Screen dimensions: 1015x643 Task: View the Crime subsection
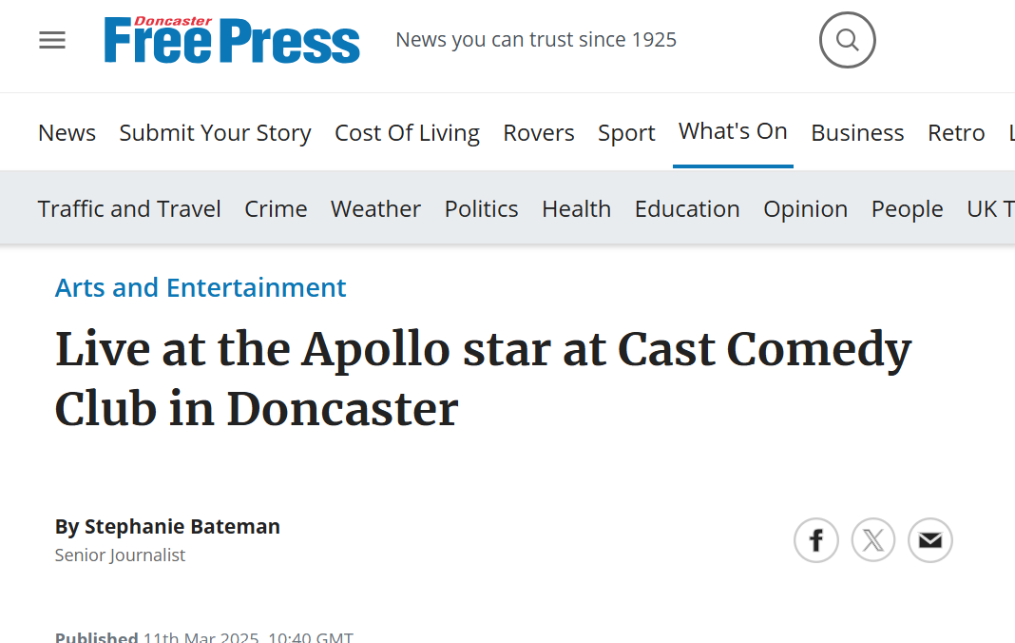point(276,208)
